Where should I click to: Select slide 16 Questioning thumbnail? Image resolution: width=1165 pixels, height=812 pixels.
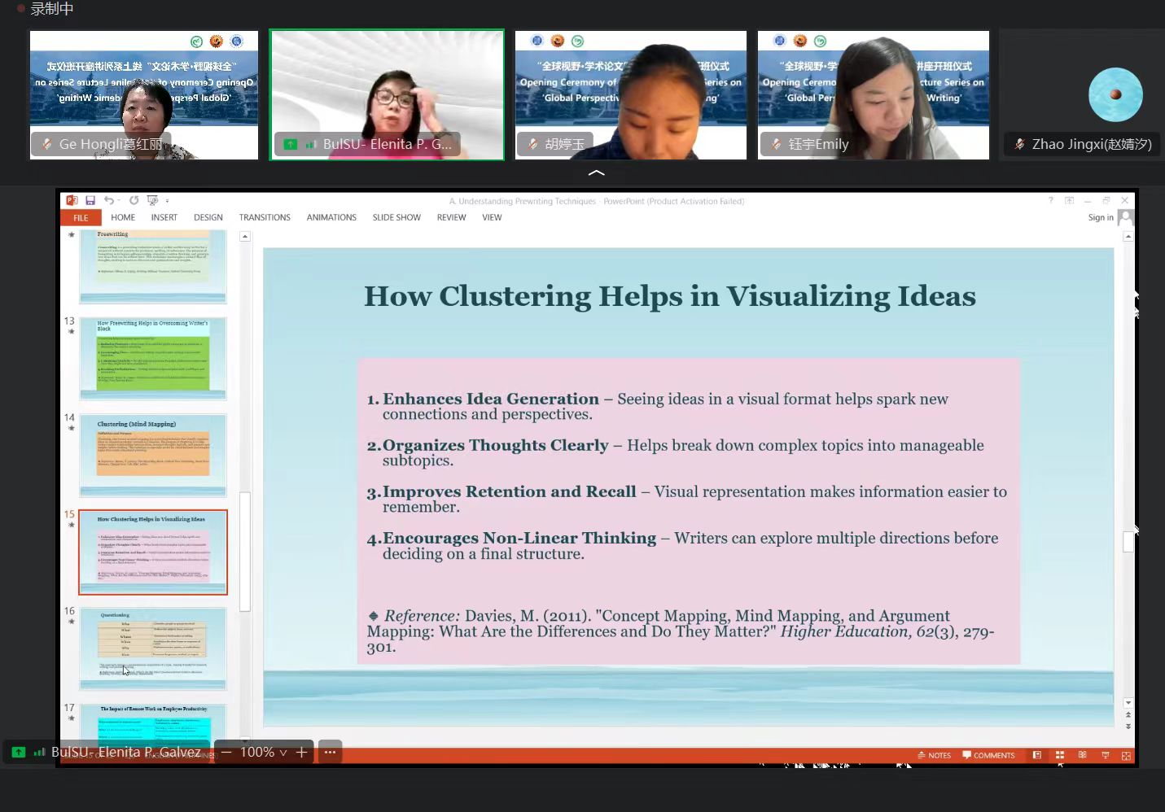pyautogui.click(x=153, y=648)
